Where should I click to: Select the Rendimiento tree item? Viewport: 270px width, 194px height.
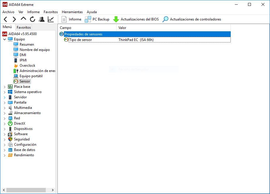click(x=24, y=155)
